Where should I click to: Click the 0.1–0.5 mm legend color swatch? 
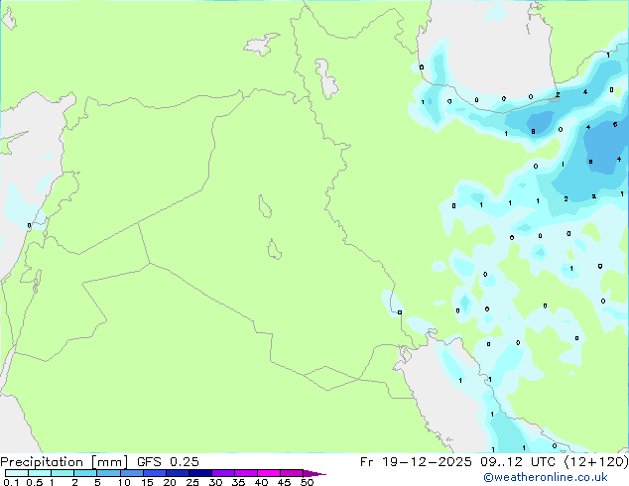coord(17,473)
